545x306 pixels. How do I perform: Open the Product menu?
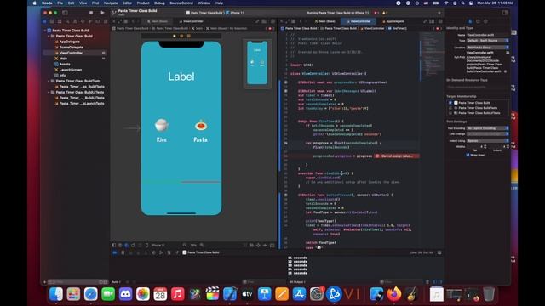143,3
